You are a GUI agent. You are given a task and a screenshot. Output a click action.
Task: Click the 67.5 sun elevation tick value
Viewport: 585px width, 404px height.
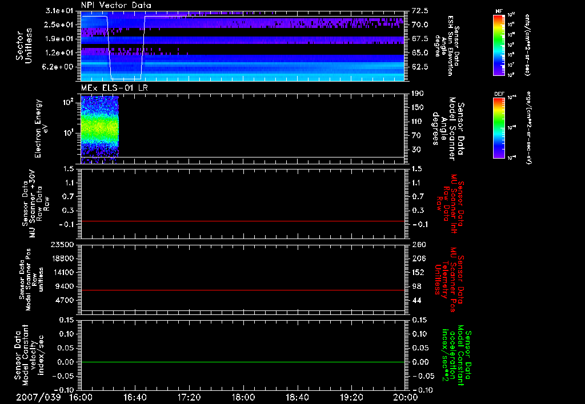pos(420,39)
